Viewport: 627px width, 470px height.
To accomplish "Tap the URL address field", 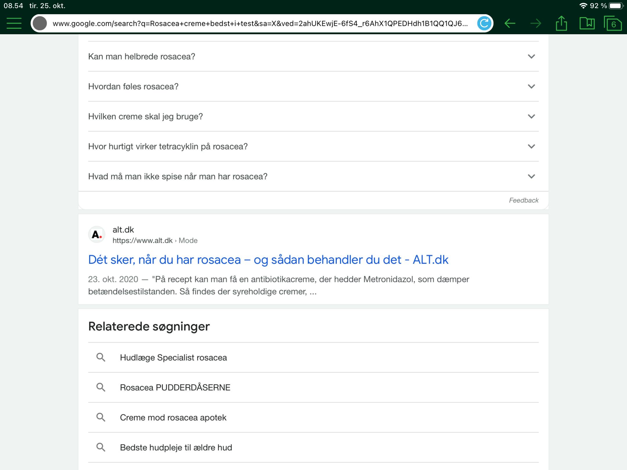I will point(260,23).
